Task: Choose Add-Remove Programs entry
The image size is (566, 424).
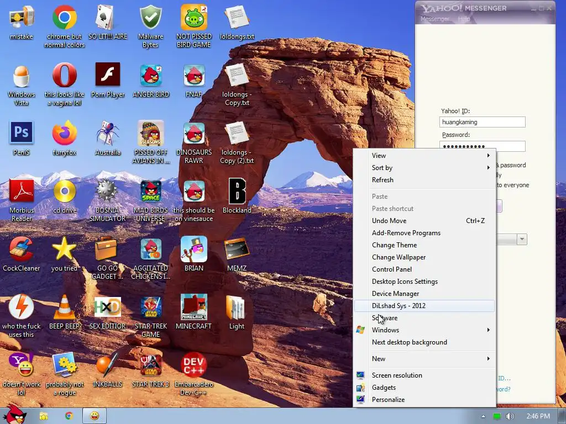Action: click(x=424, y=233)
